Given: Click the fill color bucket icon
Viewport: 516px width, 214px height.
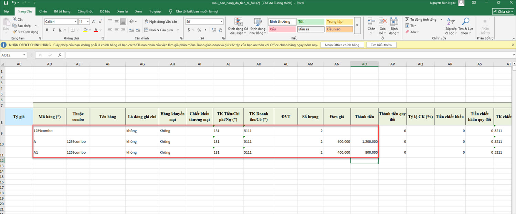Looking at the screenshot, I should point(86,30).
